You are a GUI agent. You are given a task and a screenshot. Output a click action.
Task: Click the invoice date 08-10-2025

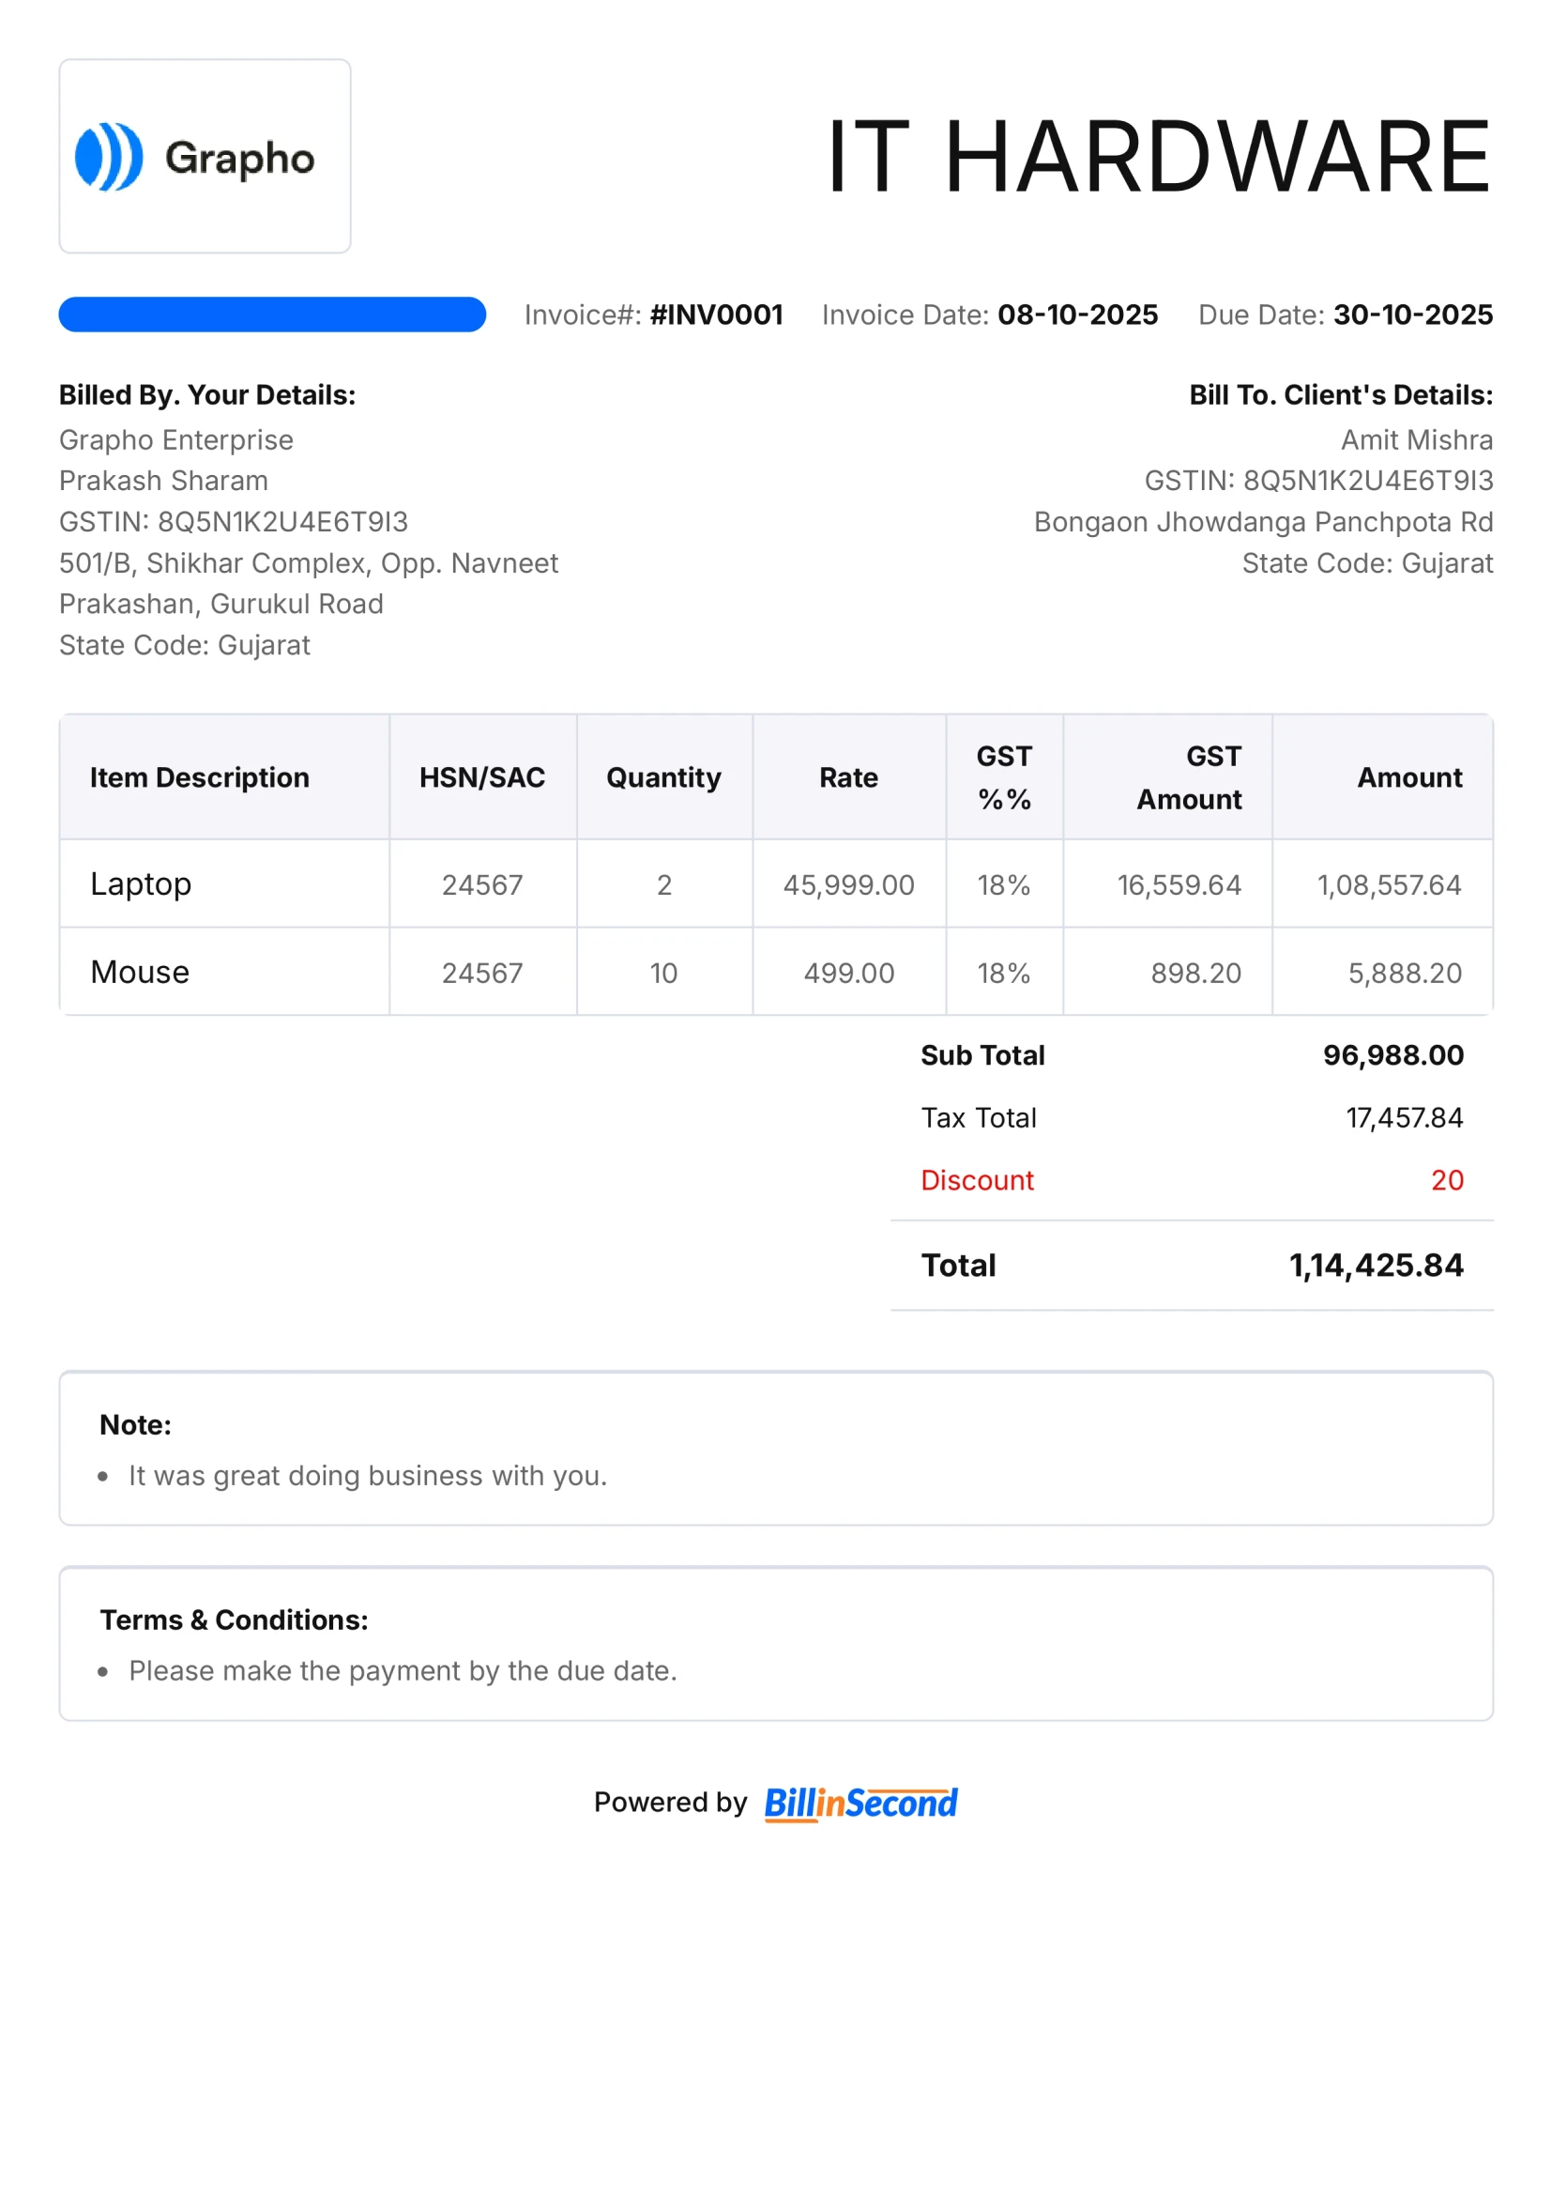1077,315
